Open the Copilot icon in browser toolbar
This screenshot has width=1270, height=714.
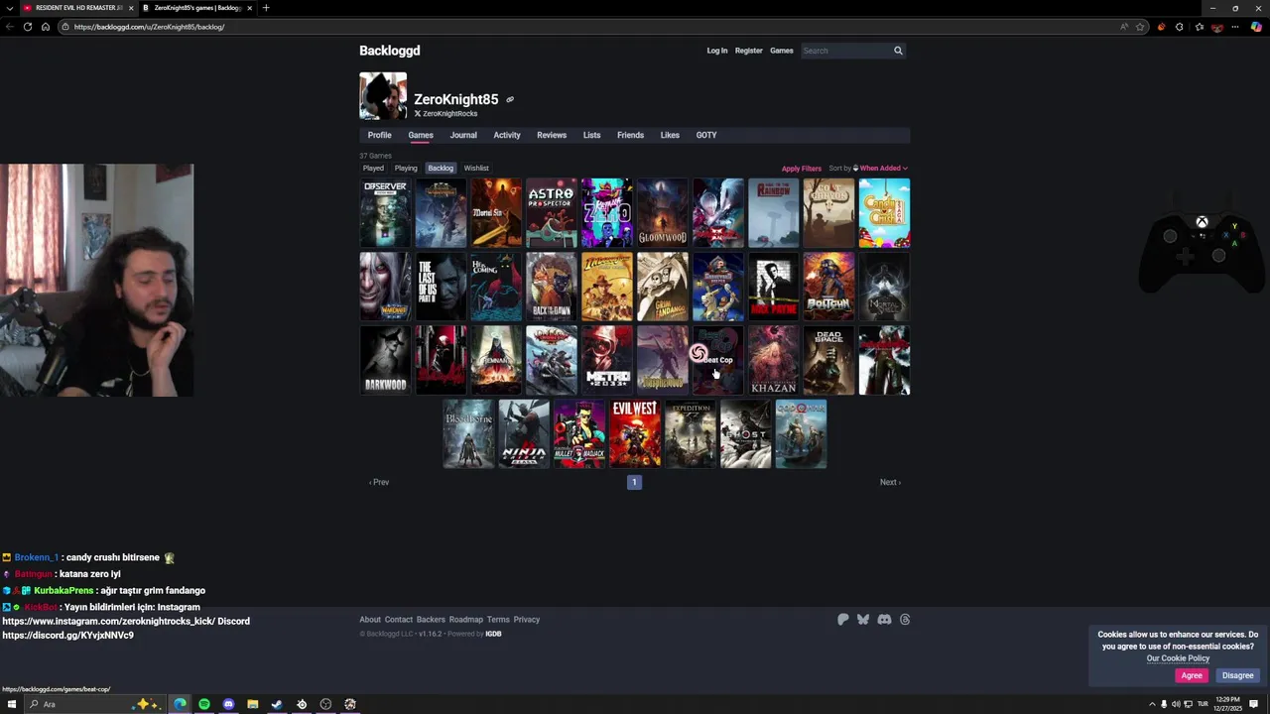pos(1256,27)
